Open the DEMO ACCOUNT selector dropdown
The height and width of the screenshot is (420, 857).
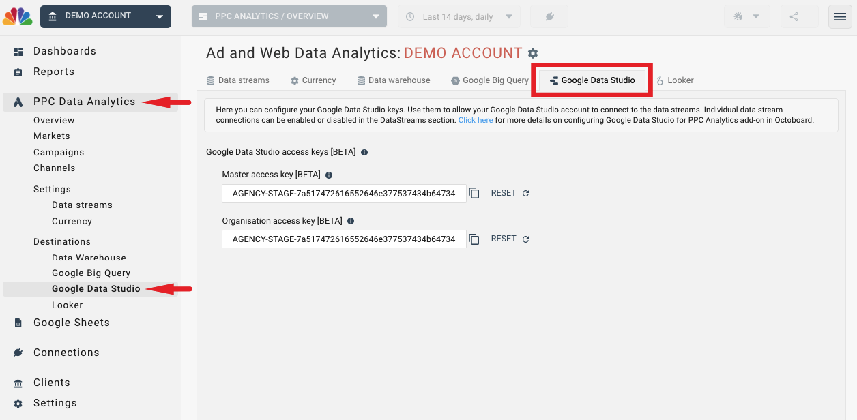pyautogui.click(x=106, y=16)
